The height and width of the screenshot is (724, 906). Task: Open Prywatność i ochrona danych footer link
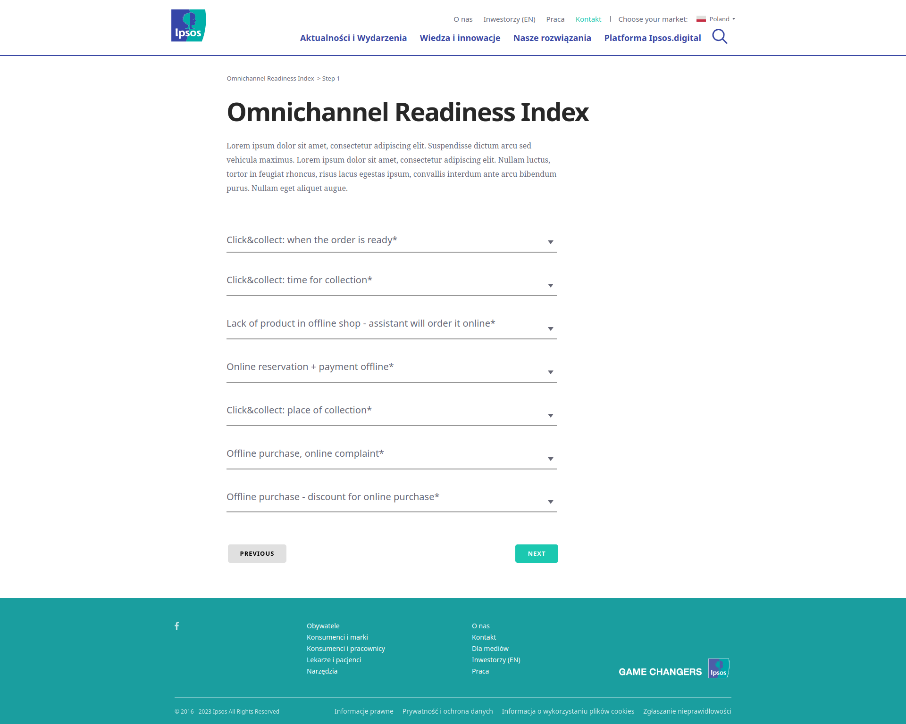(447, 711)
